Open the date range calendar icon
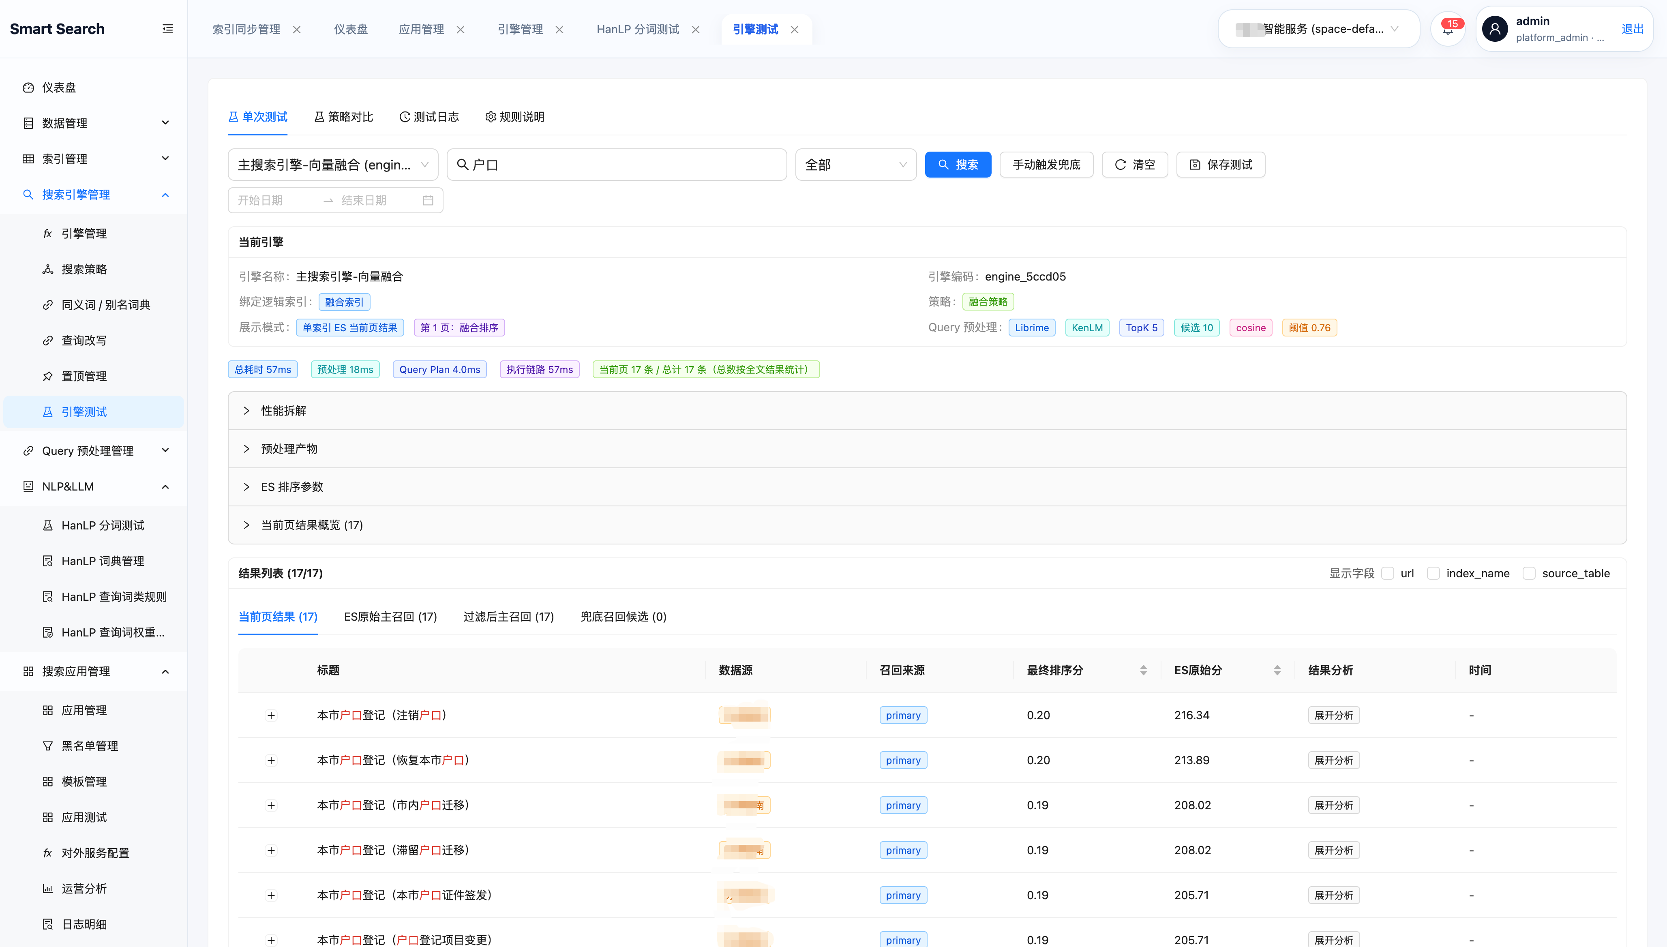Image resolution: width=1667 pixels, height=947 pixels. 428,200
